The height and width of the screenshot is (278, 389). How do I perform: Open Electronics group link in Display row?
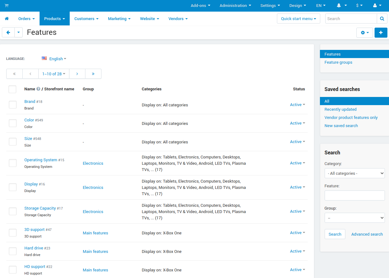[x=93, y=188]
